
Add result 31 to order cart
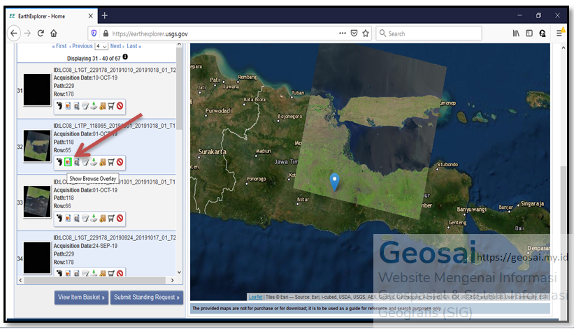[111, 106]
